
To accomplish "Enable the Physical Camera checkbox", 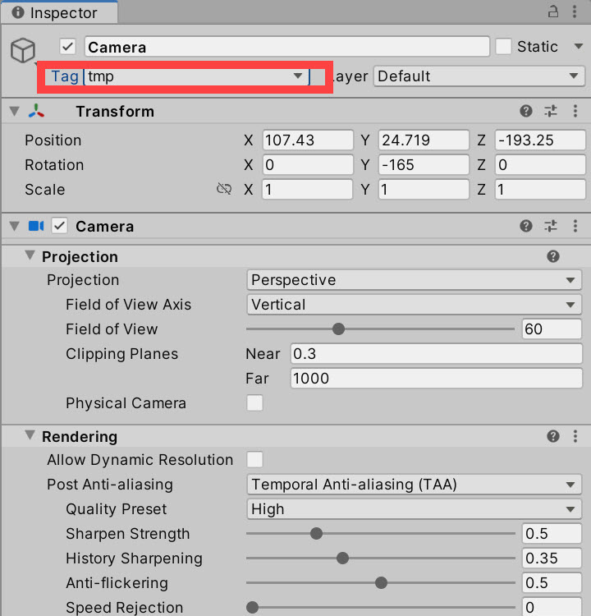I will (254, 403).
